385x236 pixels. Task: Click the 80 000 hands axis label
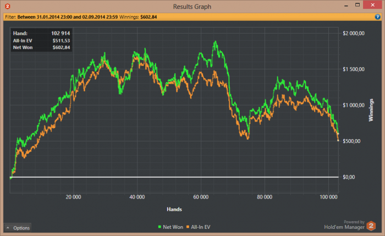tap(265, 197)
